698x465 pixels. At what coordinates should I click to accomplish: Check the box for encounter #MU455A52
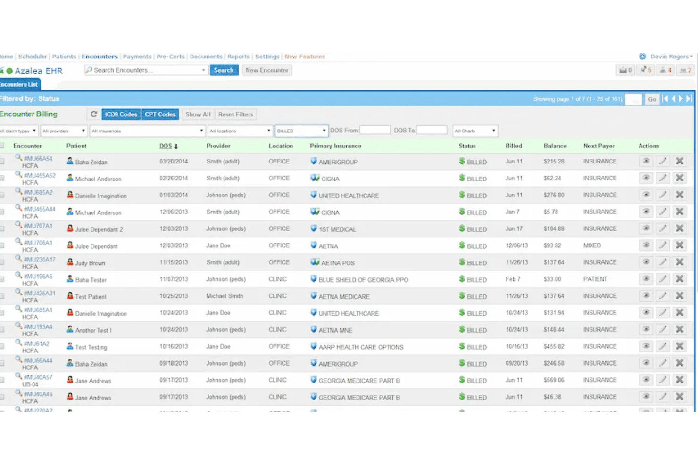point(2,178)
